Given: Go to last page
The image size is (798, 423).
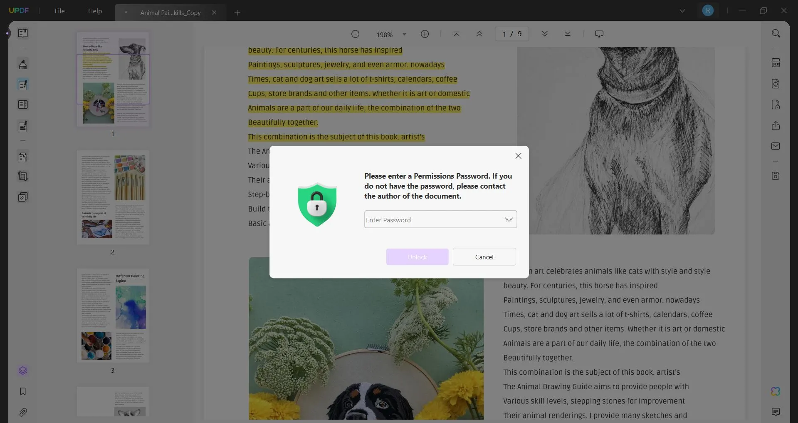Looking at the screenshot, I should pos(568,34).
